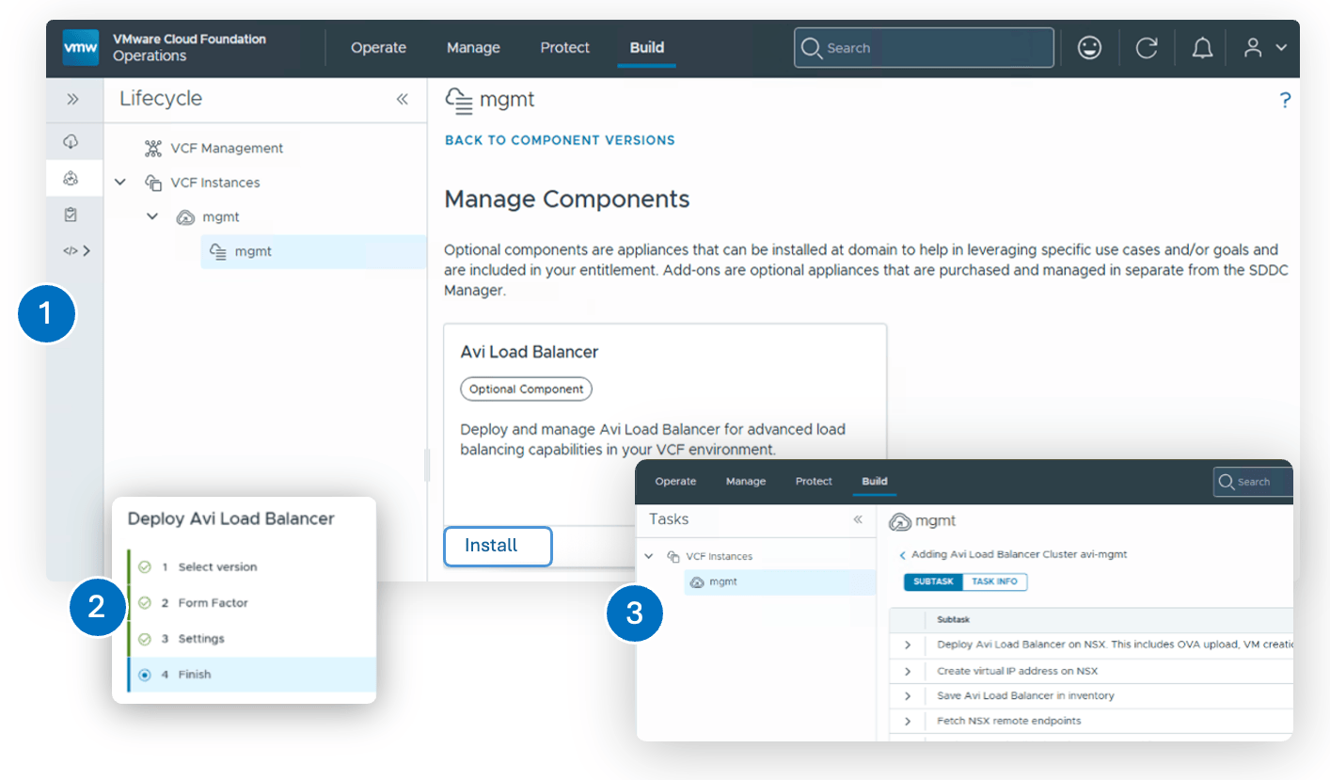1330x780 pixels.
Task: Open Manage tab in Tasks window
Action: point(746,481)
